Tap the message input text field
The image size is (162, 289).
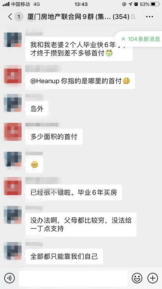pyautogui.click(x=73, y=278)
